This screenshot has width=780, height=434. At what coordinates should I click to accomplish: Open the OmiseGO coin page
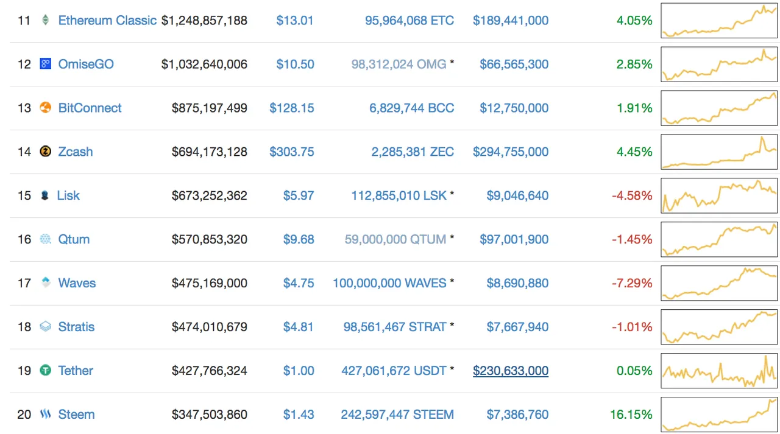86,64
